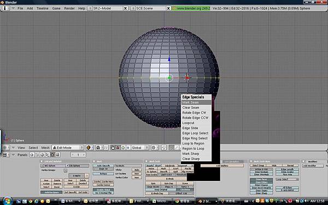328x205 pixels.
Task: Switch to the Shading context icon
Action: tap(42, 155)
